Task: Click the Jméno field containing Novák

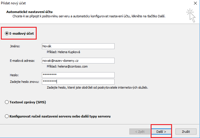Action: 78,46
